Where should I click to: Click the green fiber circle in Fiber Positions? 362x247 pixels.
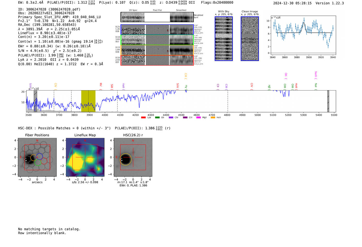(x=38, y=163)
